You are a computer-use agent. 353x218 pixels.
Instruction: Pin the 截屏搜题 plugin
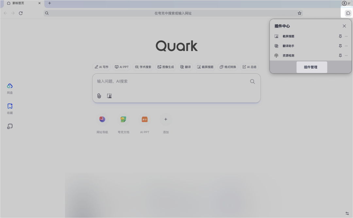(x=340, y=36)
